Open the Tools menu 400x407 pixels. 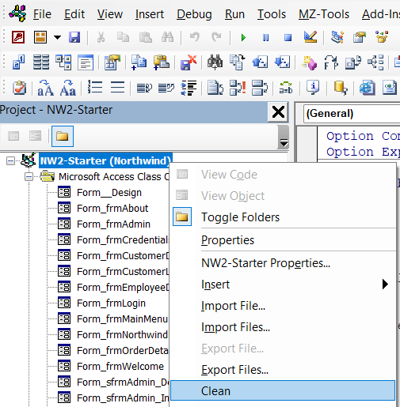point(272,14)
